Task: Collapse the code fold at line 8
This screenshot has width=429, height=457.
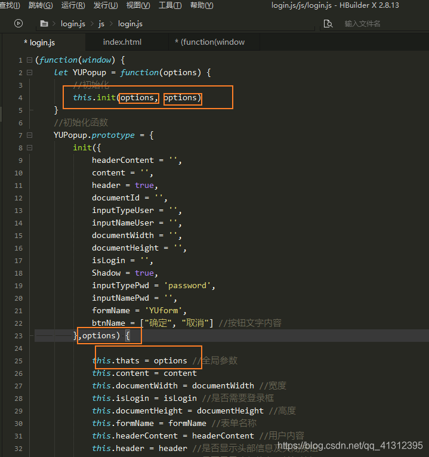Action: click(29, 148)
